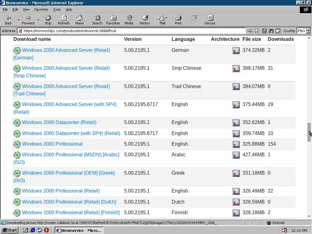312x234 pixels.
Task: Click the Mail toolbar icon
Action: [161, 20]
